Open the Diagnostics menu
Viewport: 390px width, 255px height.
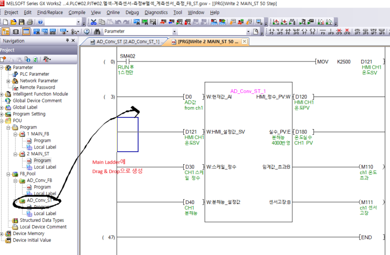point(156,13)
